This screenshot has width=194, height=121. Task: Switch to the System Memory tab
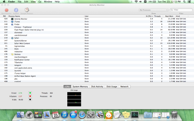tap(80, 87)
